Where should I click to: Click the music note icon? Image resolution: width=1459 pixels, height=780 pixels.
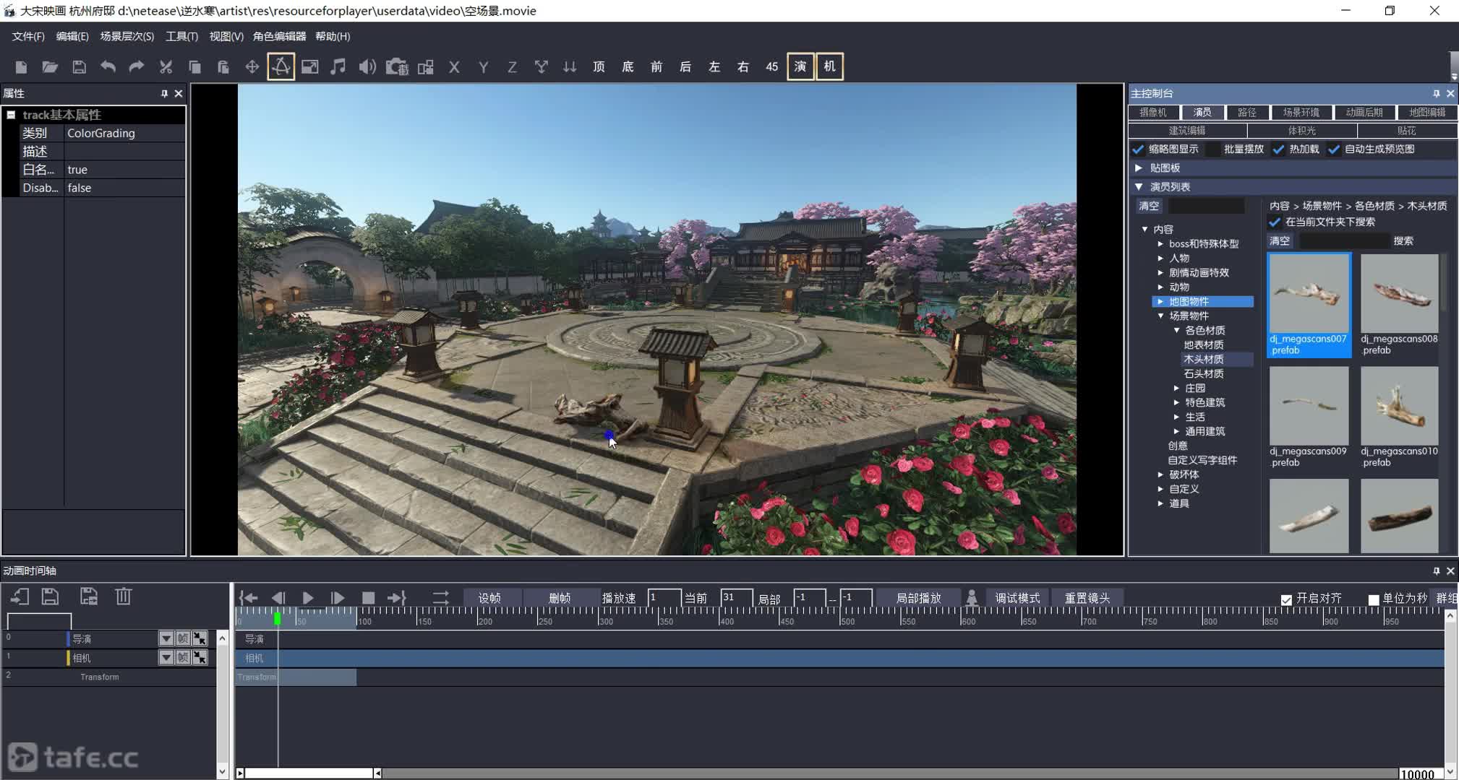tap(338, 67)
